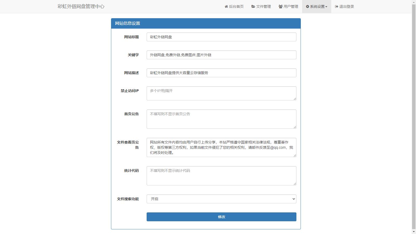Click the page scrollbar up arrow
This screenshot has width=416, height=234.
pos(414,2)
